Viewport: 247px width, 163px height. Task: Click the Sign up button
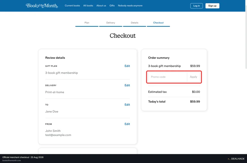[212, 6]
